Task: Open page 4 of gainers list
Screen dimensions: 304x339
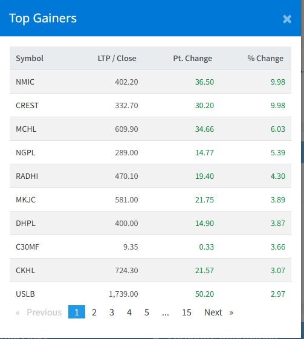Action: click(x=129, y=312)
